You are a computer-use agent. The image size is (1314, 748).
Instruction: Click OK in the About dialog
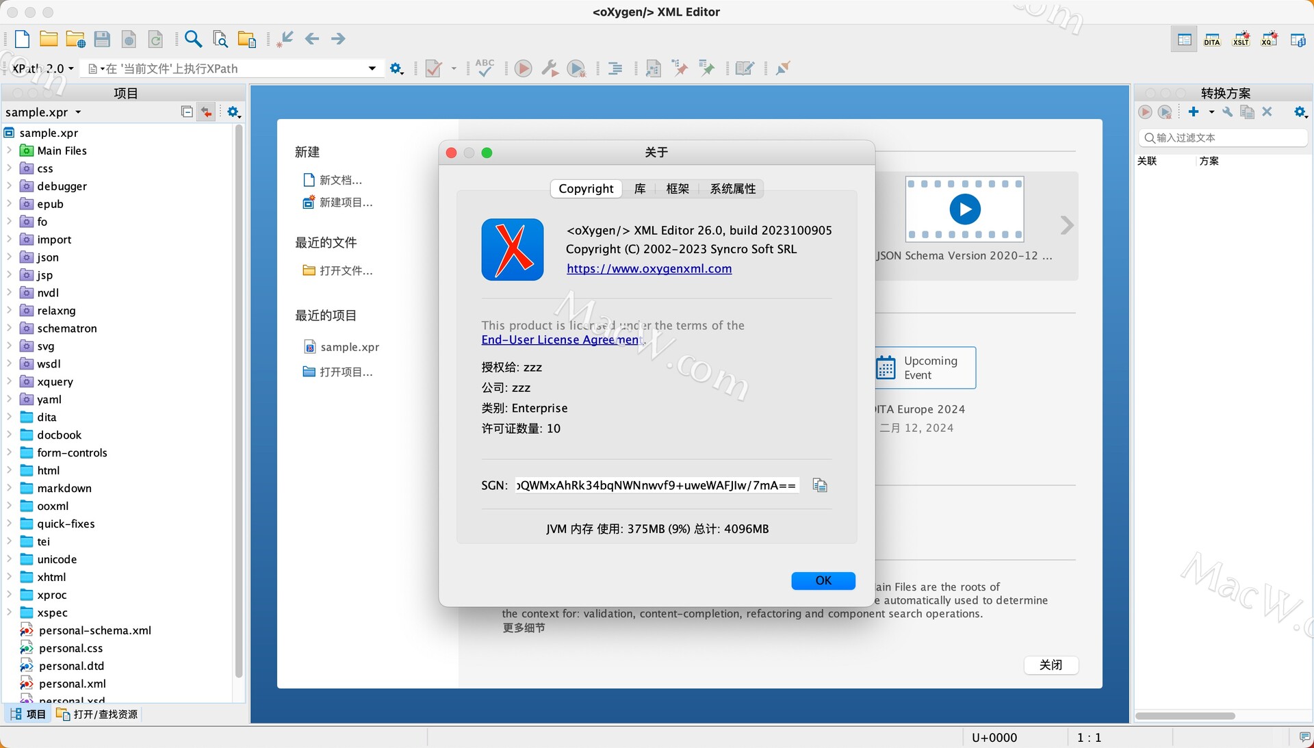pyautogui.click(x=823, y=580)
